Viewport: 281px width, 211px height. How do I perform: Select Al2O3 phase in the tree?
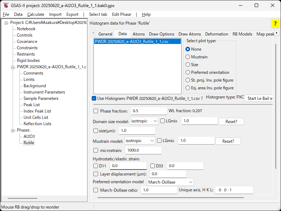29,136
